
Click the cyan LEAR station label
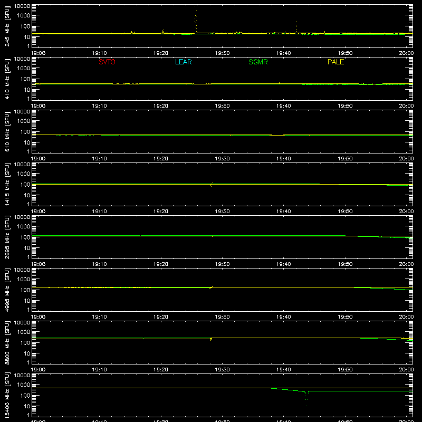[183, 62]
